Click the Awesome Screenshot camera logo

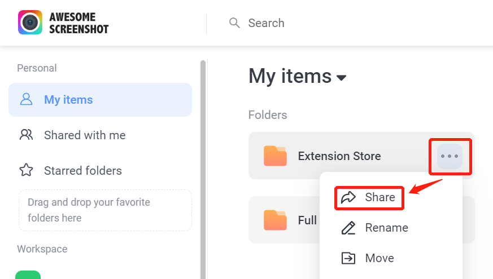[x=30, y=23]
